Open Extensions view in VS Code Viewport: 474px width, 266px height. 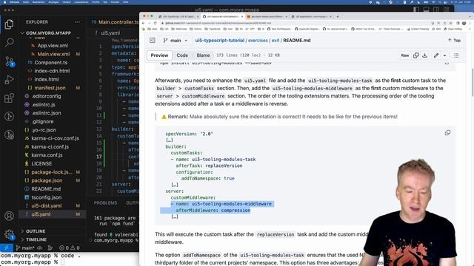9,98
